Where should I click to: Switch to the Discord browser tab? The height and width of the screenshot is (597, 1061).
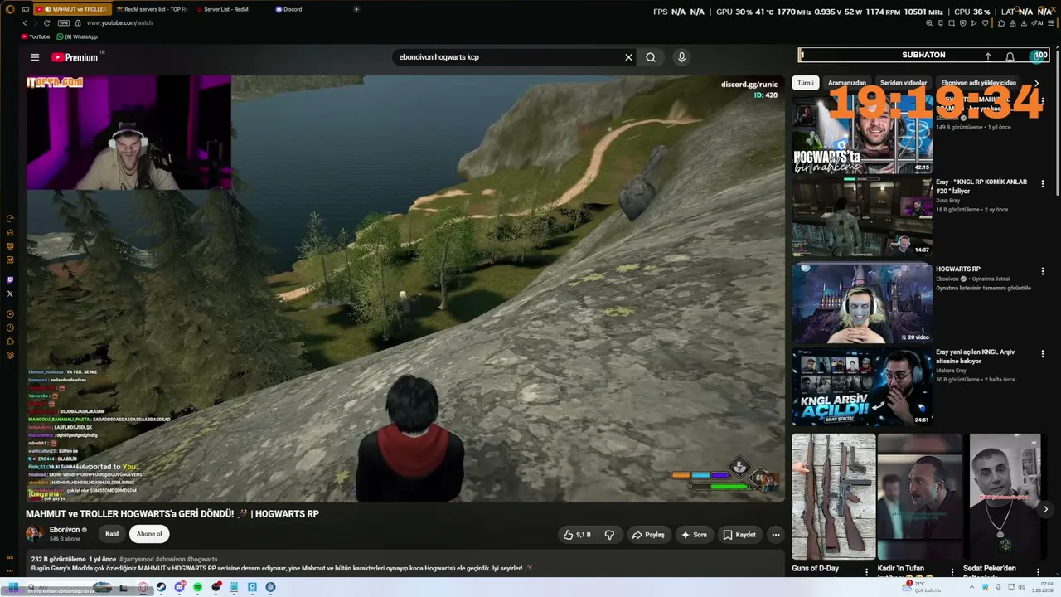coord(292,9)
